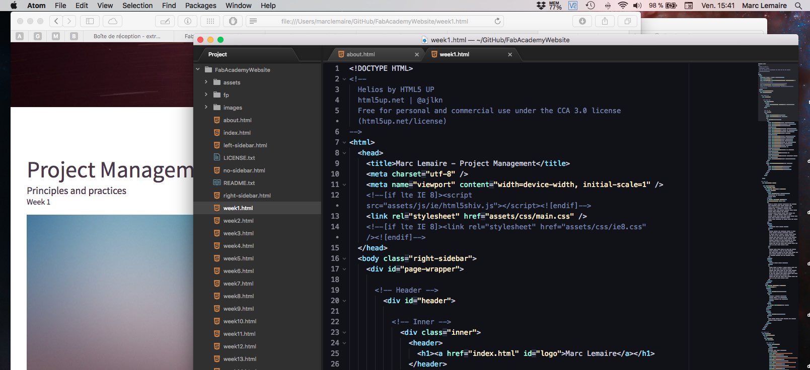Open the Help menu
Image resolution: width=810 pixels, height=370 pixels.
click(268, 6)
